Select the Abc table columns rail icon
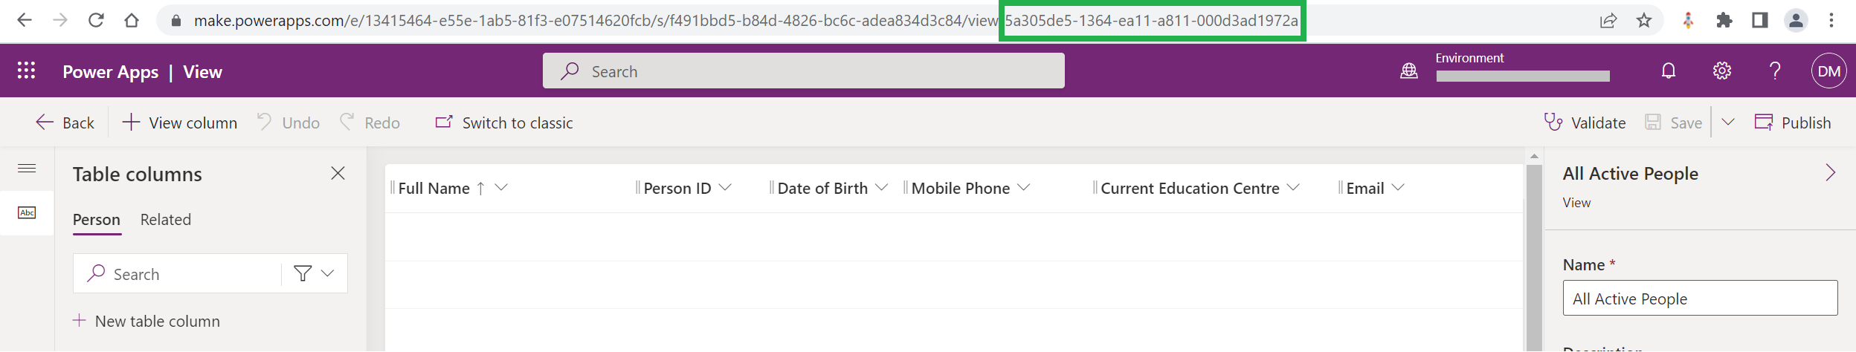 tap(27, 213)
